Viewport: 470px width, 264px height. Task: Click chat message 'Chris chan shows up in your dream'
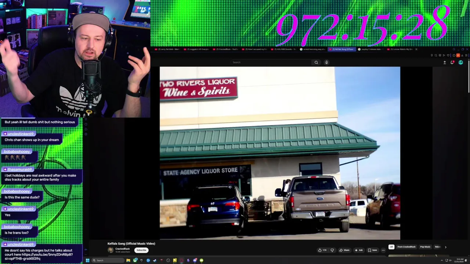[32, 140]
